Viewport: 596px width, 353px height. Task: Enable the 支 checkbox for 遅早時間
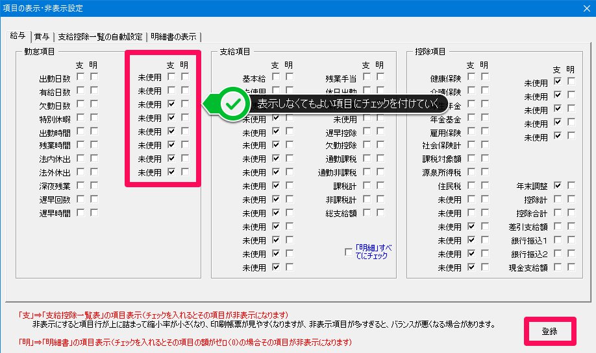click(81, 212)
